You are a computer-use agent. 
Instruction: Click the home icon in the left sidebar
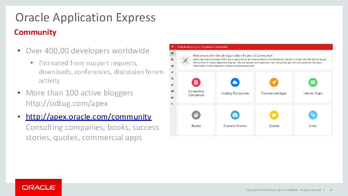172,53
